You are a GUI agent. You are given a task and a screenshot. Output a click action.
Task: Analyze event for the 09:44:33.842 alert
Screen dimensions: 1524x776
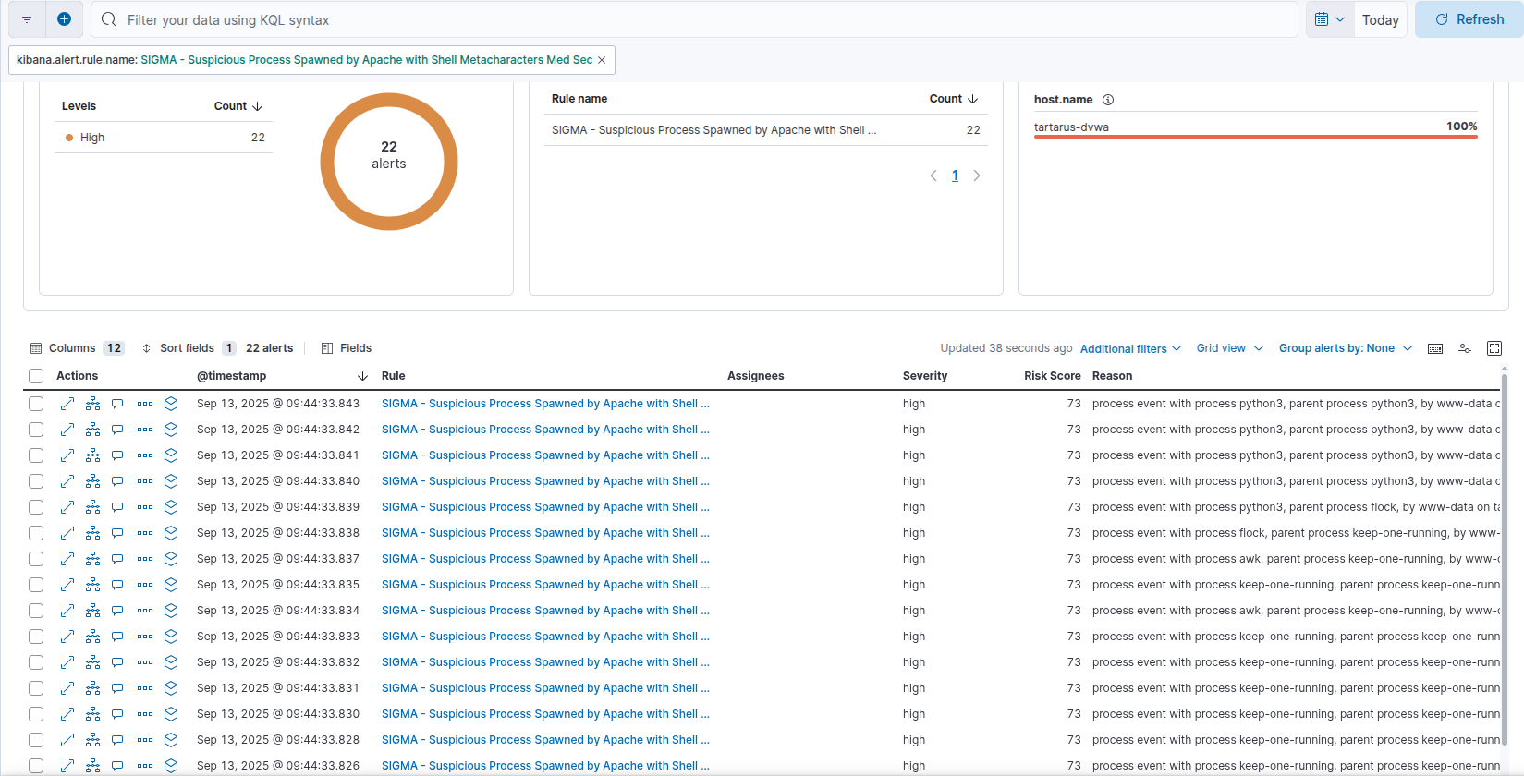[x=93, y=430]
